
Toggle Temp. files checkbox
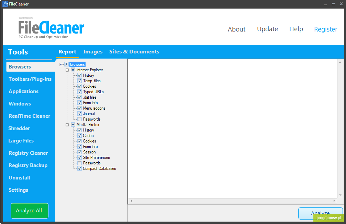point(80,81)
